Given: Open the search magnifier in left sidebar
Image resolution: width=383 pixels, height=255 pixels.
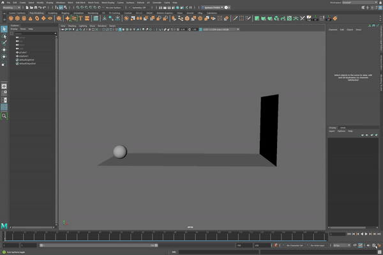Looking at the screenshot, I should click(x=4, y=116).
